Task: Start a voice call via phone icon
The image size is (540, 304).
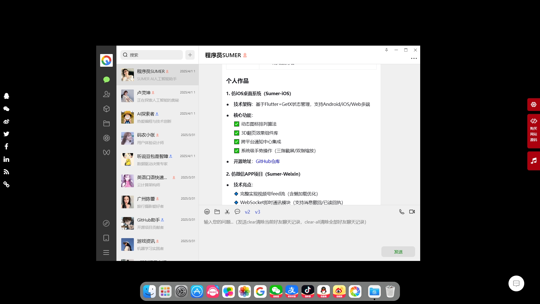Action: coord(402,212)
